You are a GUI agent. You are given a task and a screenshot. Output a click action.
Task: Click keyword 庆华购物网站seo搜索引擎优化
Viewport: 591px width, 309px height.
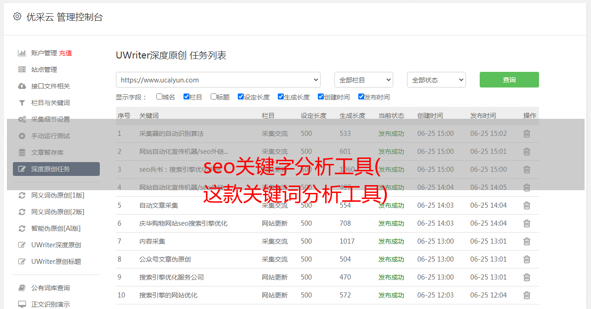184,223
